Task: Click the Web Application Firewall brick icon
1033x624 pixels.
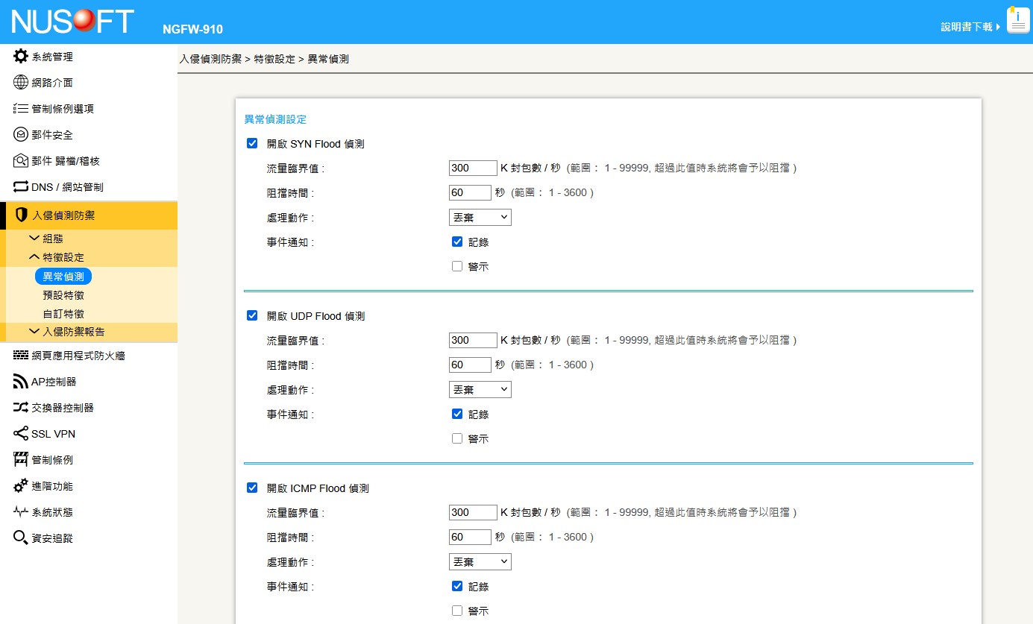Action: tap(21, 356)
